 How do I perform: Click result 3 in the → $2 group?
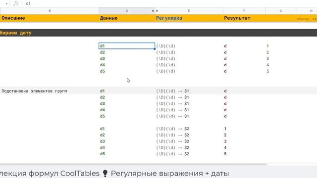pyautogui.click(x=225, y=141)
